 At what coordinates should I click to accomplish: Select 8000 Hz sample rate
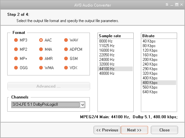115,41
